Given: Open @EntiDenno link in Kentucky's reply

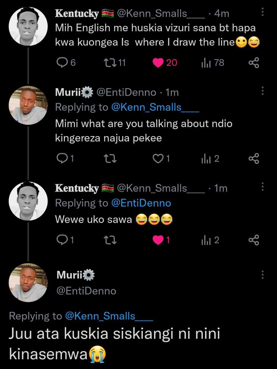Looking at the screenshot, I should (141, 203).
